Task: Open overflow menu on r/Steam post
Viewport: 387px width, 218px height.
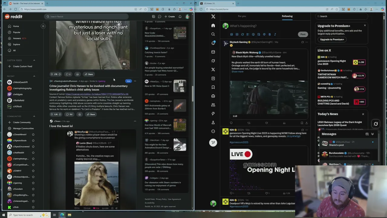Action: pyautogui.click(x=135, y=121)
